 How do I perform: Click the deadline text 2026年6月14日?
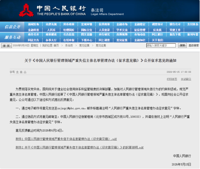tap(52, 130)
